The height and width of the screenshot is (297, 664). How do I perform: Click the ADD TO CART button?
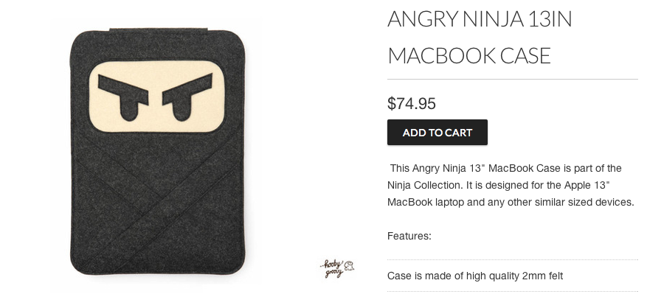[437, 133]
